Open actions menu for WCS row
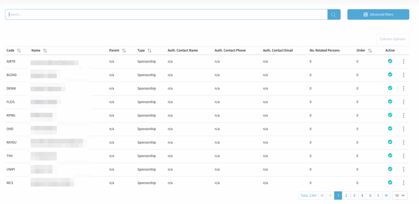419x204 pixels. point(403,183)
